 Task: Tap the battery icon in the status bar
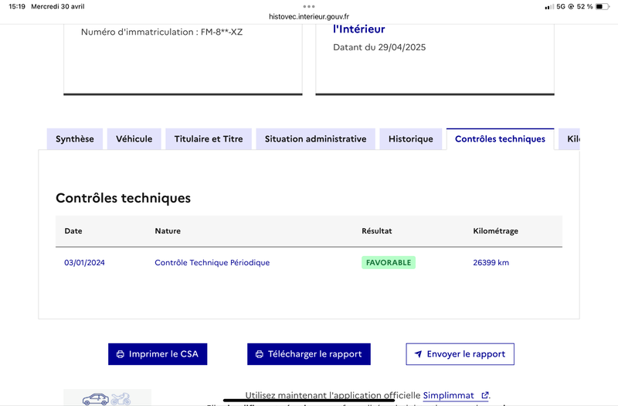coord(603,6)
